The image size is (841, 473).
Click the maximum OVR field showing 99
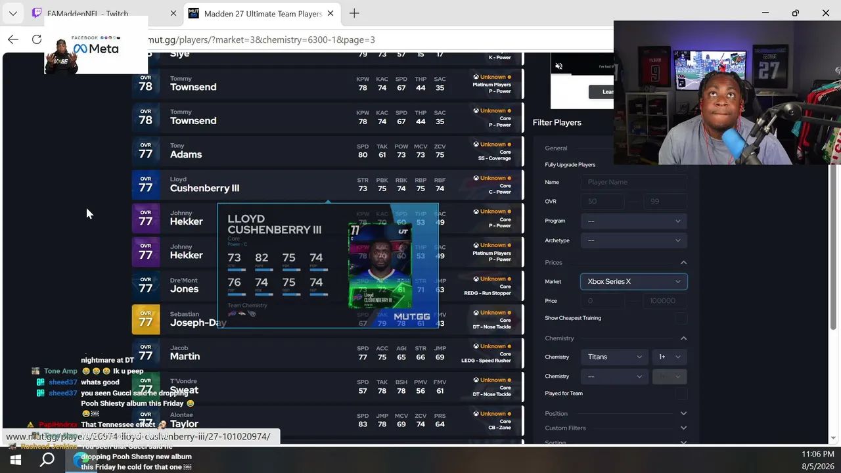coord(664,201)
